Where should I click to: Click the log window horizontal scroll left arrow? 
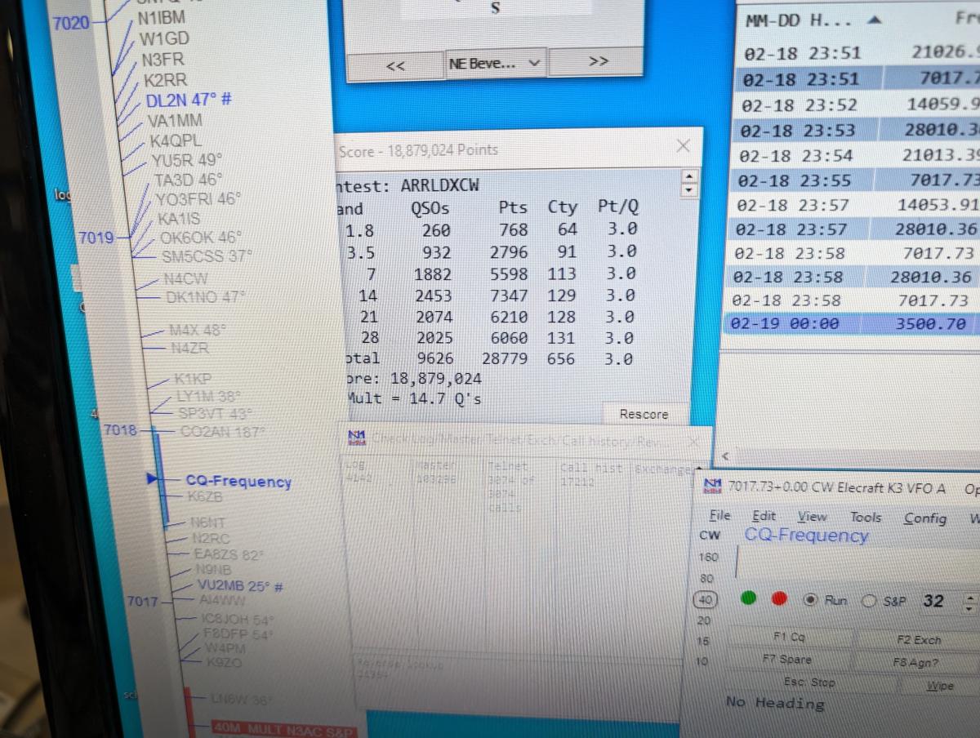[x=727, y=457]
